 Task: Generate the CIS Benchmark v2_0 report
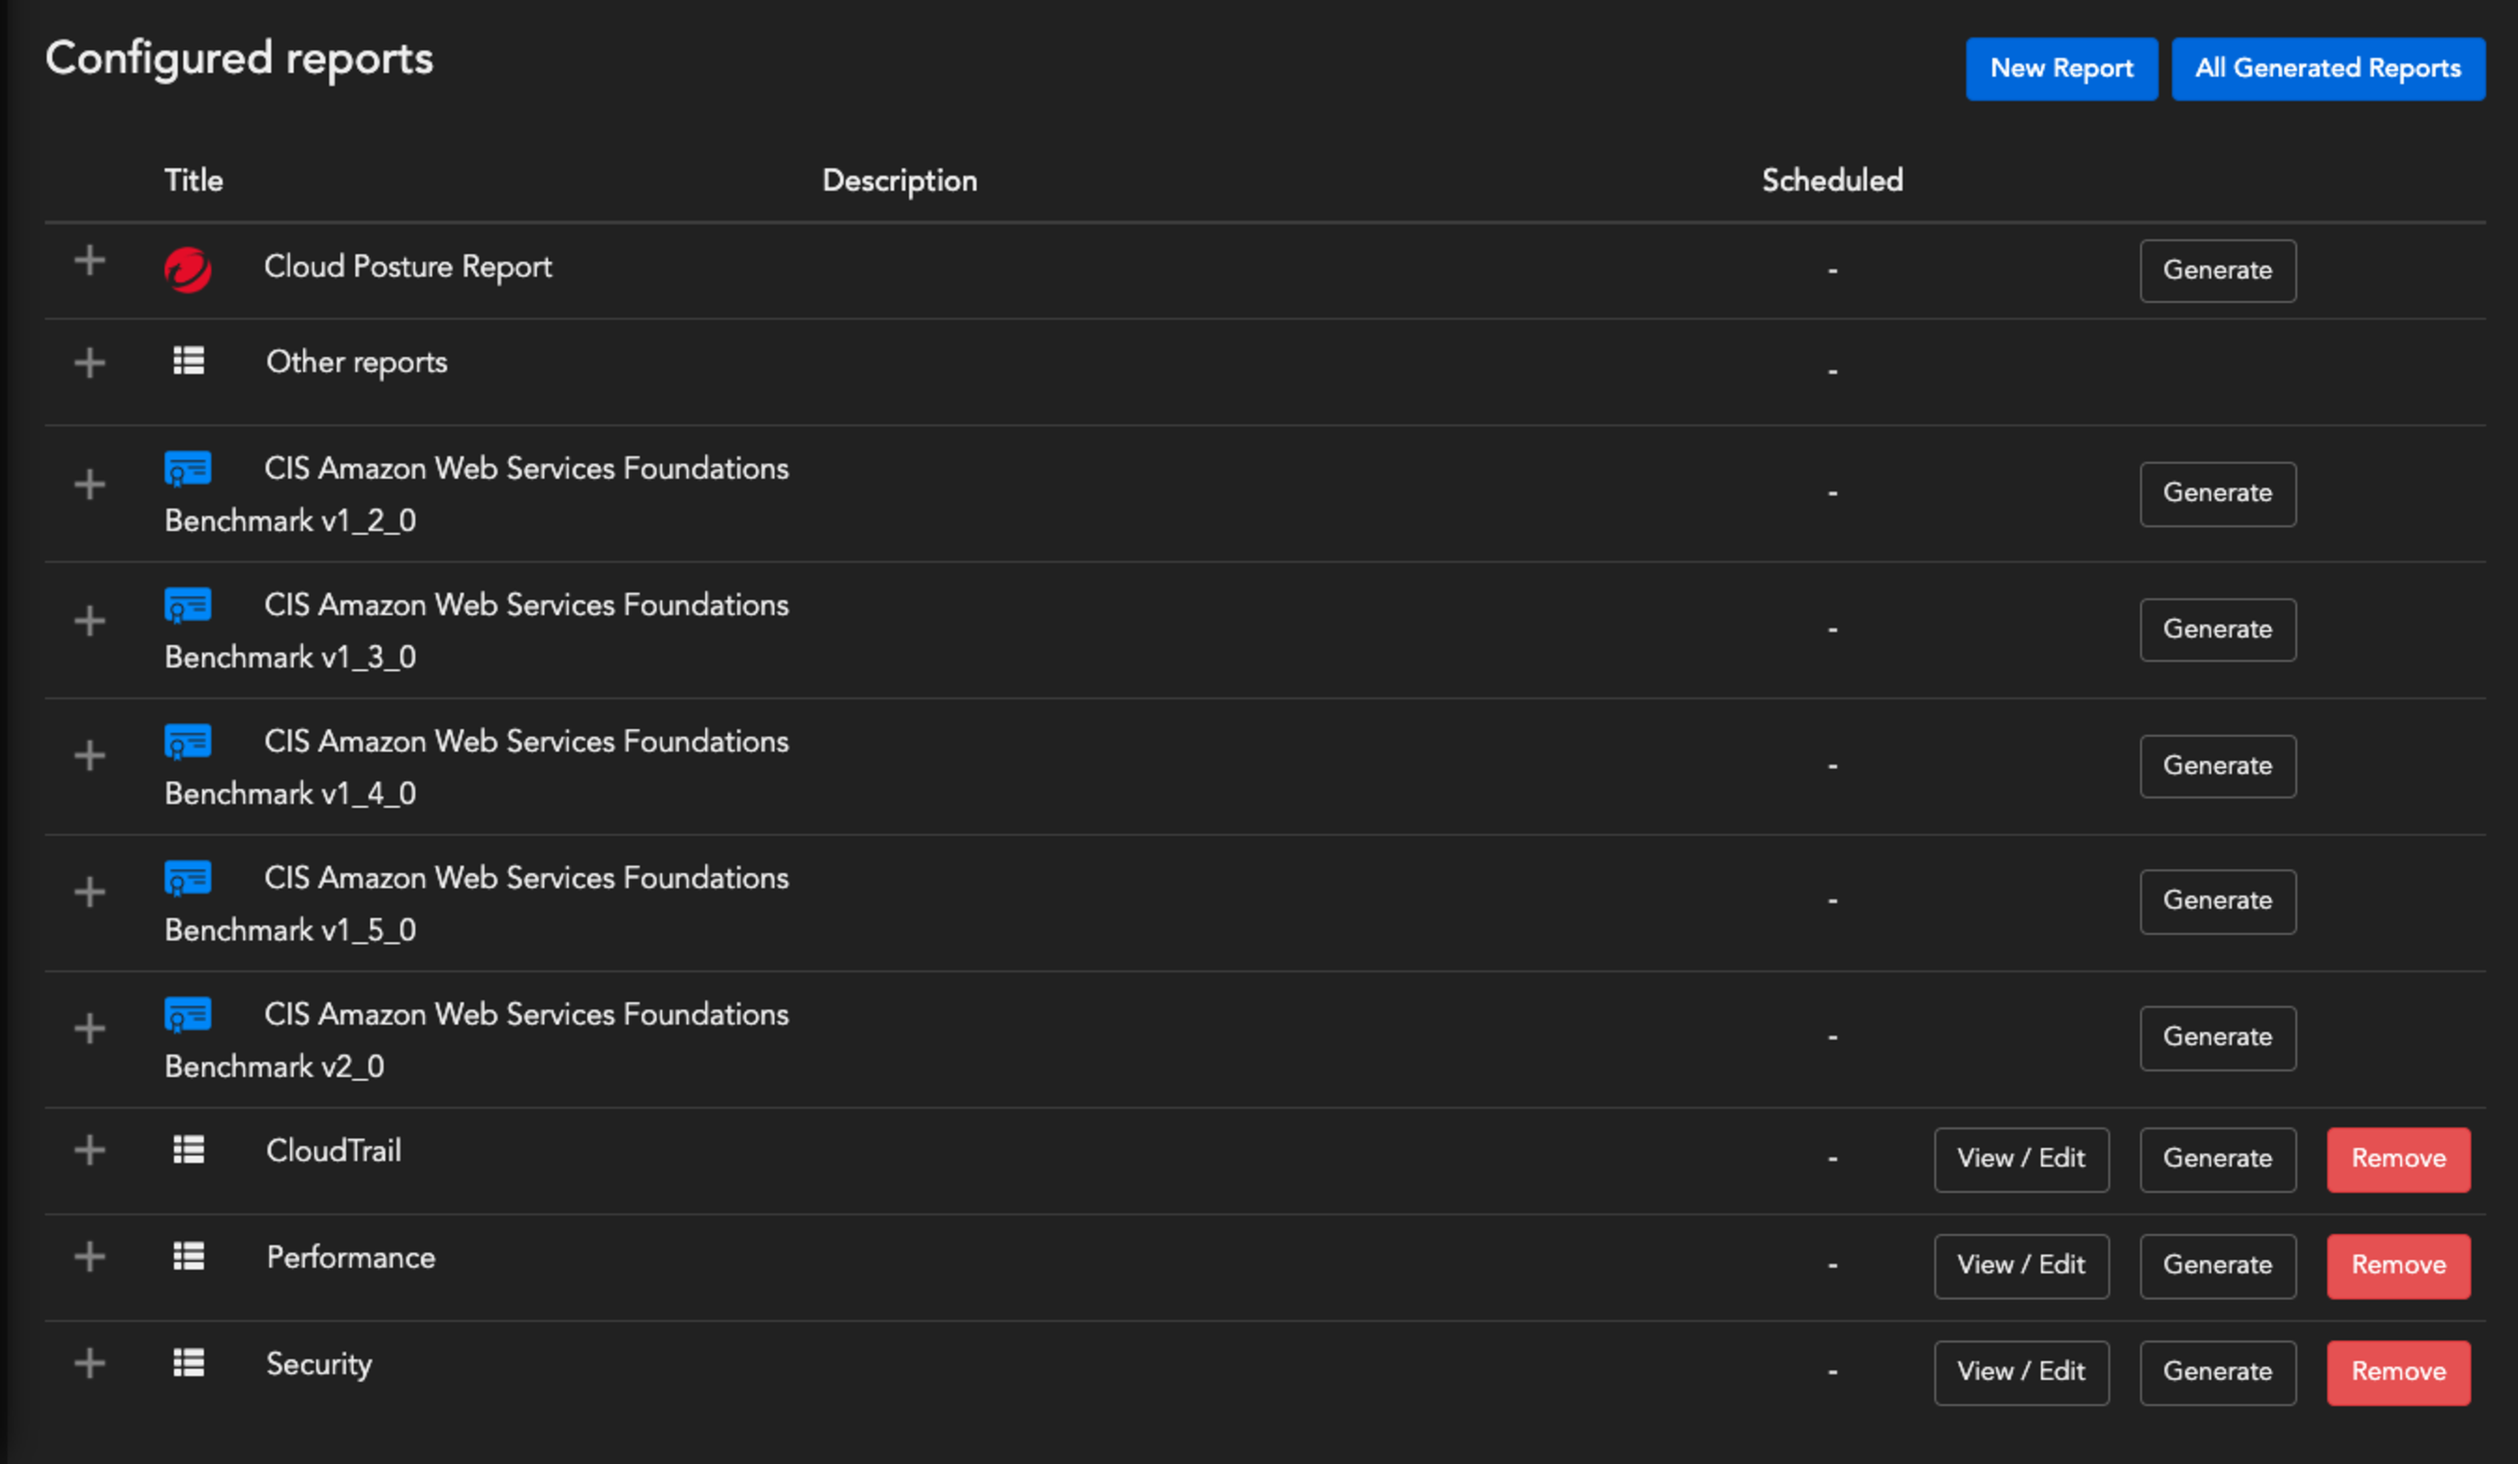[2217, 1038]
